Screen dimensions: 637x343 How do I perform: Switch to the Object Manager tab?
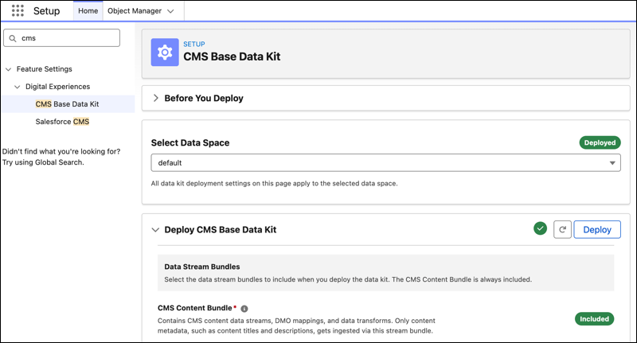pos(135,11)
